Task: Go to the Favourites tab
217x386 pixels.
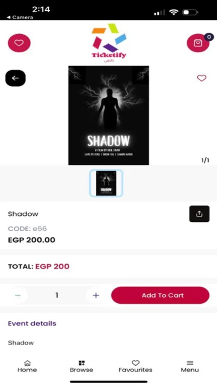Action: 135,366
